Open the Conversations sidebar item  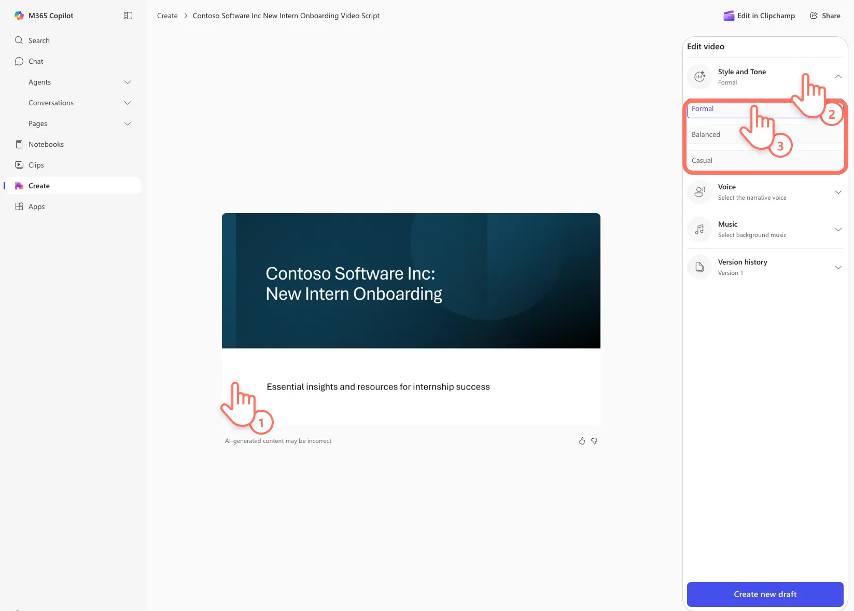pos(73,103)
